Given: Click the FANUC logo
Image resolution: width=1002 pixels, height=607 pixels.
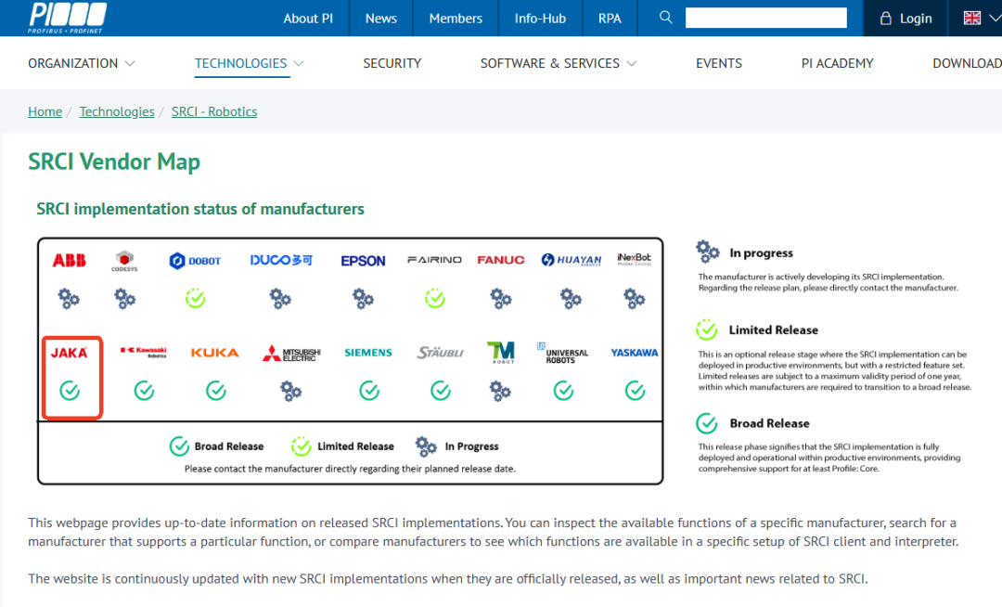Looking at the screenshot, I should point(501,260).
